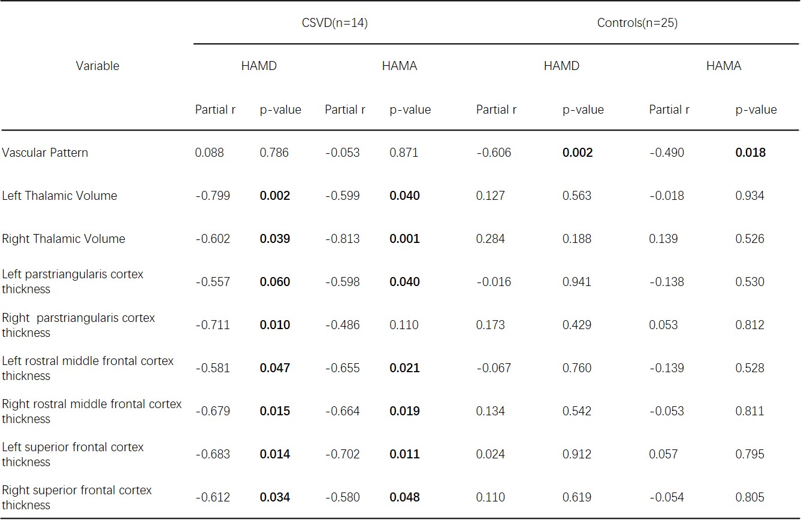Select the Right Thalamic Volume row label
This screenshot has height=520, width=801.
point(64,239)
